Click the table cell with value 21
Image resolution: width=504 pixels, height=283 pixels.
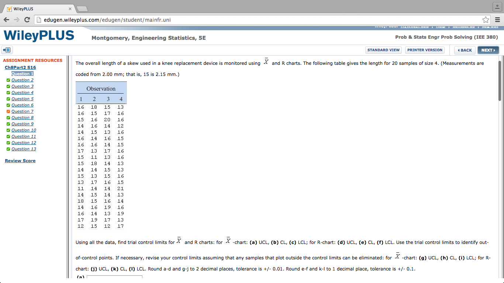pos(121,189)
